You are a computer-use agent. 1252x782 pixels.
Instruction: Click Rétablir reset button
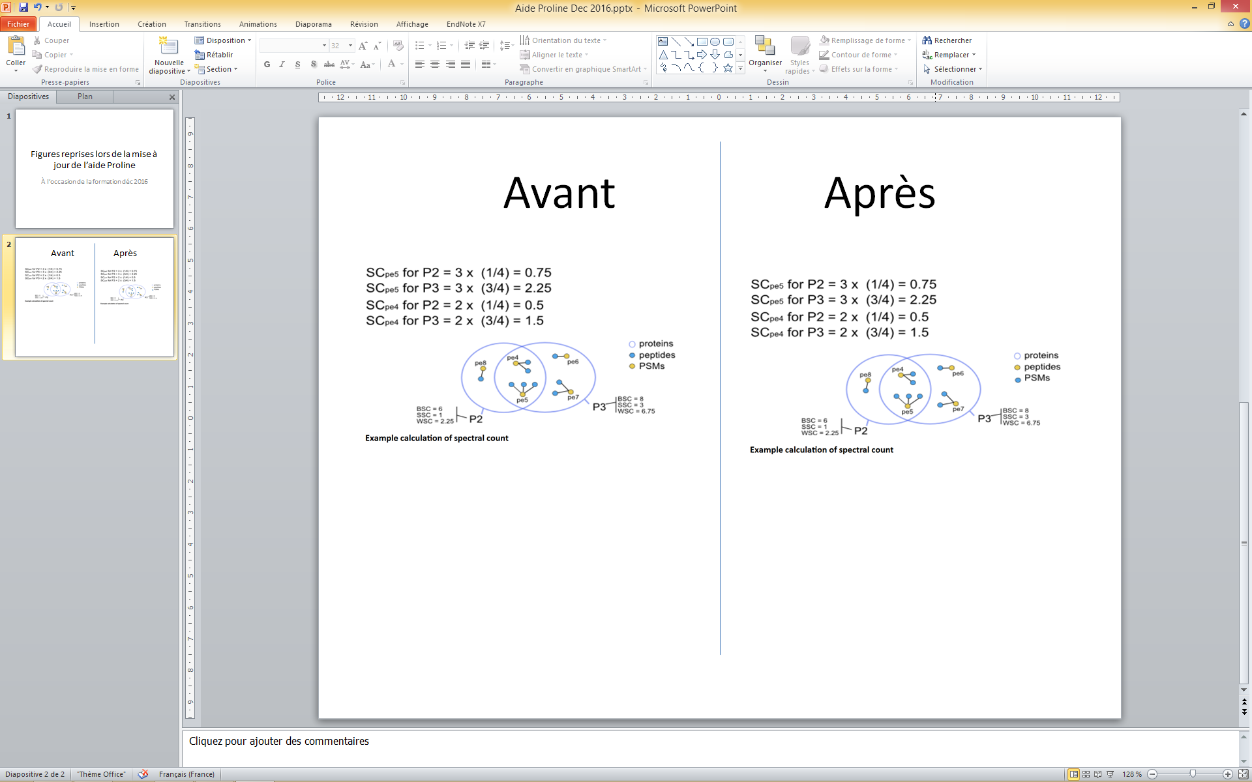[214, 55]
